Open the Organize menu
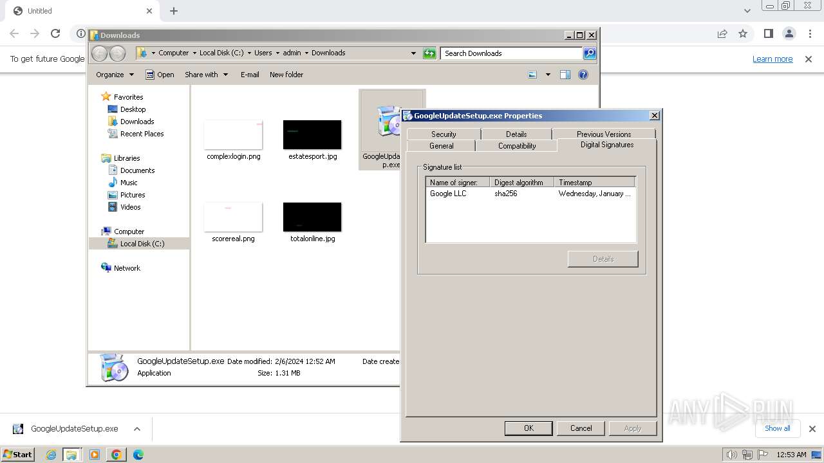This screenshot has width=824, height=463. 115,75
